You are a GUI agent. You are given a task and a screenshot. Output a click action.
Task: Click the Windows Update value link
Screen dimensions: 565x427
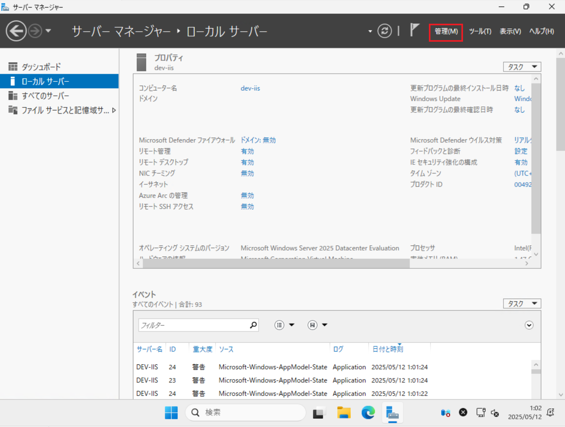point(523,99)
